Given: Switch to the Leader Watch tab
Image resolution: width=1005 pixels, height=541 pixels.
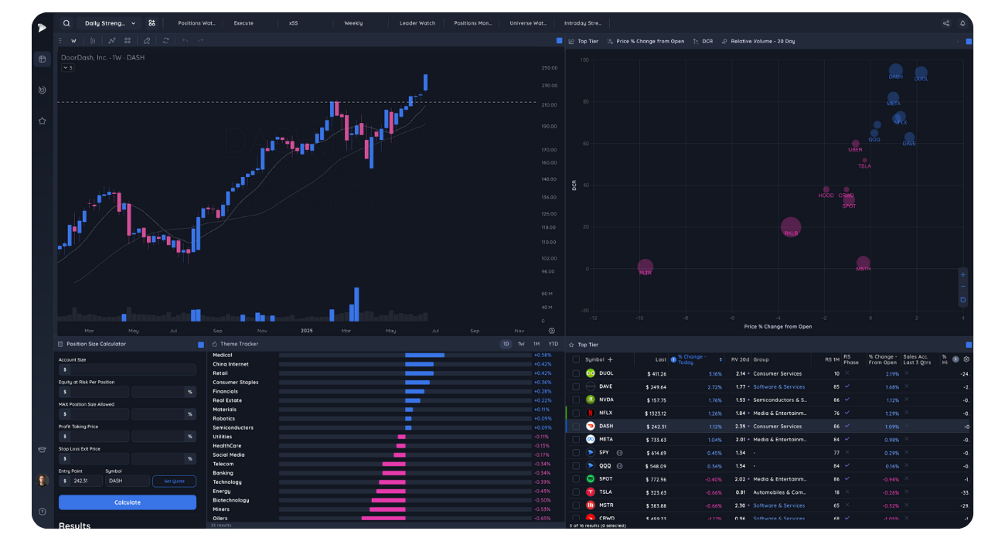Looking at the screenshot, I should tap(417, 23).
